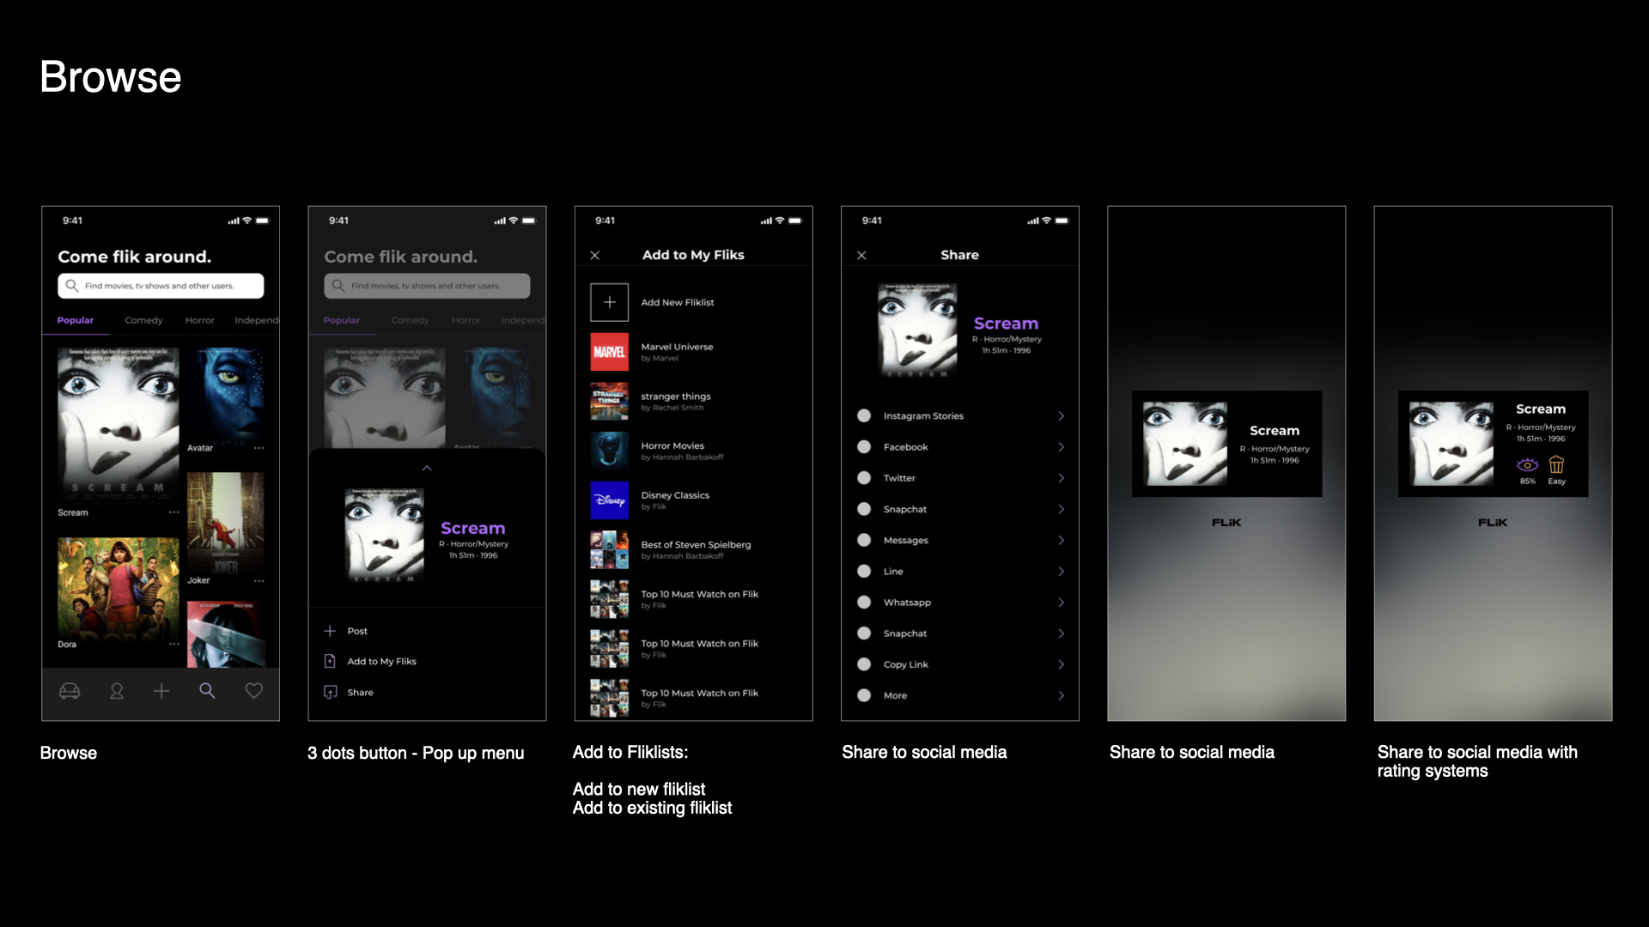Switch to Independent tab in Browse screen
This screenshot has height=927, width=1649.
coord(257,320)
